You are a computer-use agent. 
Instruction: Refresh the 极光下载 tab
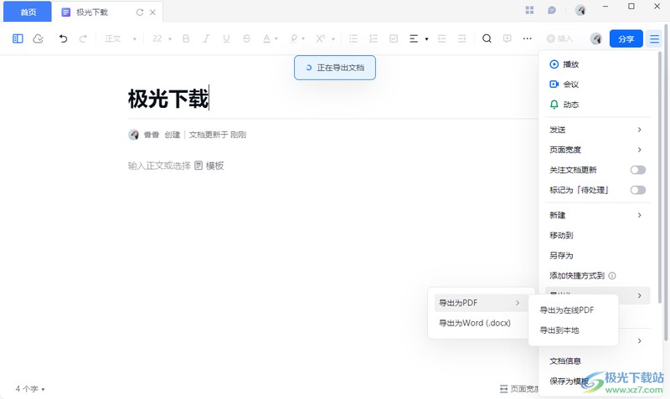coord(140,13)
